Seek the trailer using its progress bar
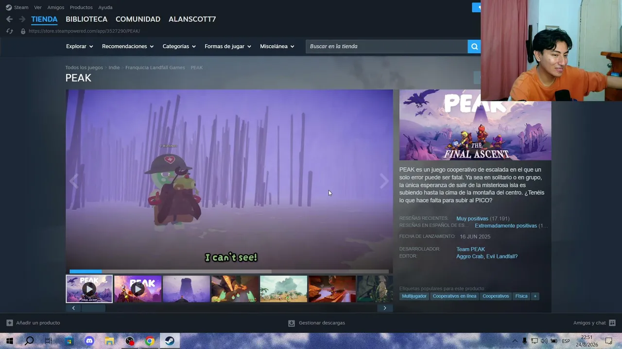This screenshot has width=622, height=349. [x=229, y=271]
